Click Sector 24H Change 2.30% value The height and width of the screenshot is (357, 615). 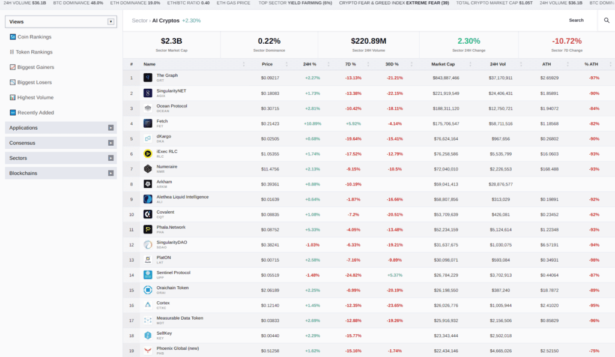pyautogui.click(x=468, y=41)
